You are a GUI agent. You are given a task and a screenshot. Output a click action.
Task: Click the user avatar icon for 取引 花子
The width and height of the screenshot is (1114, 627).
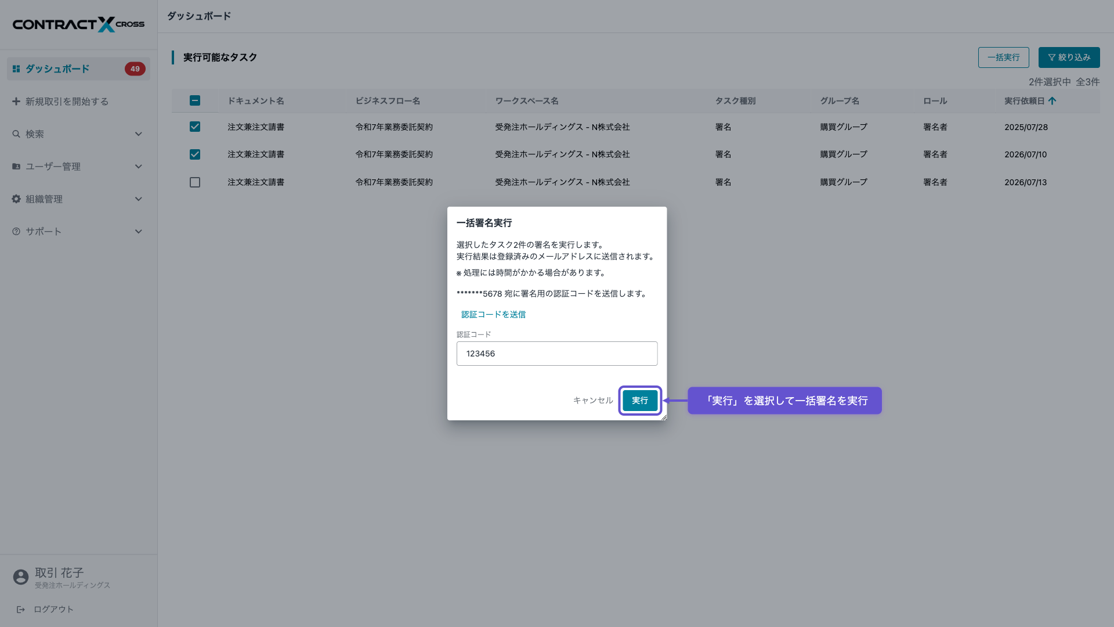(x=21, y=576)
